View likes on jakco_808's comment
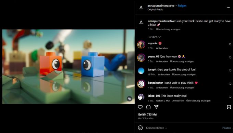Screen dimensions: 233x133 163,100
